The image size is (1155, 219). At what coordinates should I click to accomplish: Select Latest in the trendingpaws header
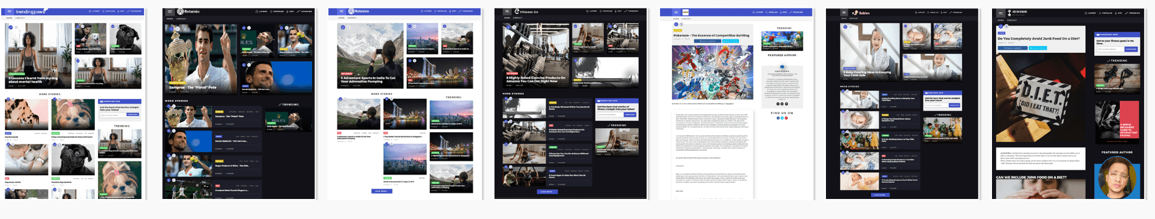tap(94, 12)
